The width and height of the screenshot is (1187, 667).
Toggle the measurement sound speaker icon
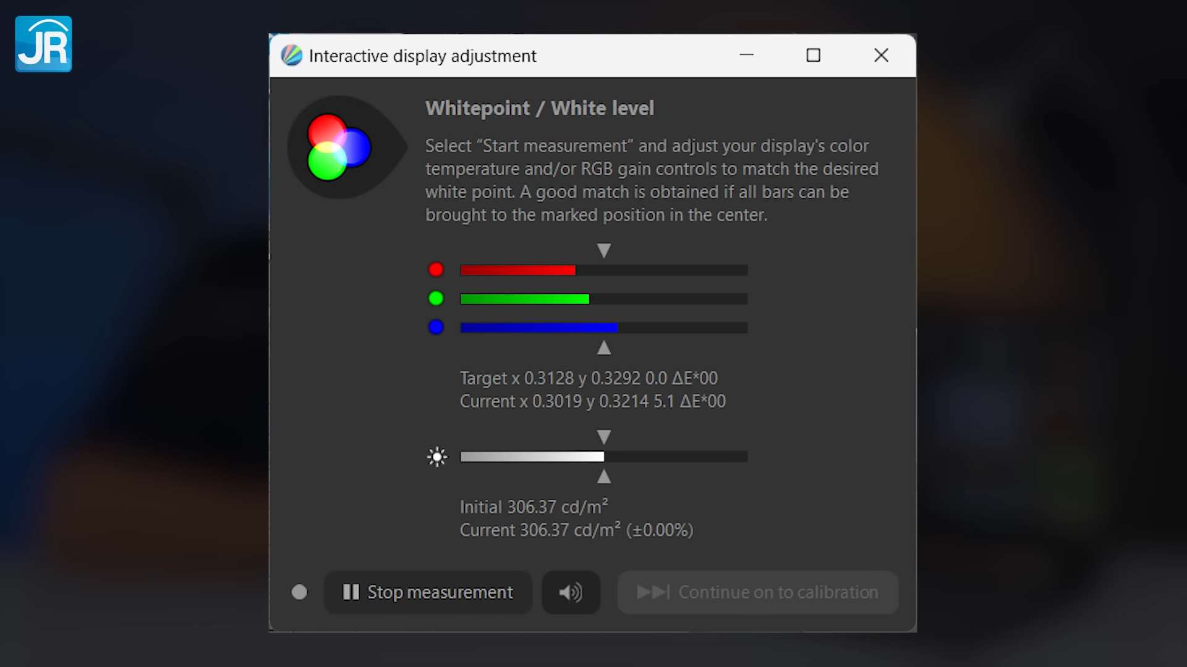(x=571, y=592)
